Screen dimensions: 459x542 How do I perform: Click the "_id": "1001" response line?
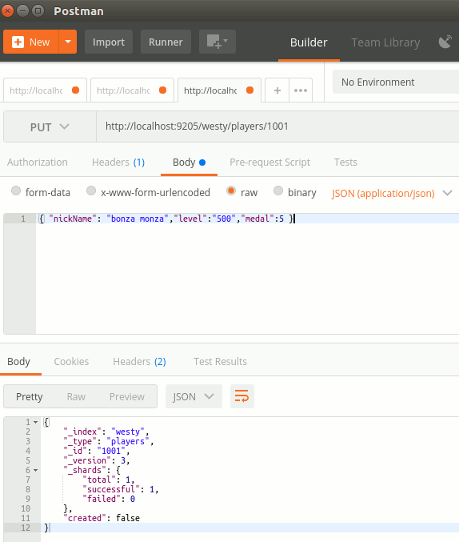[x=97, y=451]
